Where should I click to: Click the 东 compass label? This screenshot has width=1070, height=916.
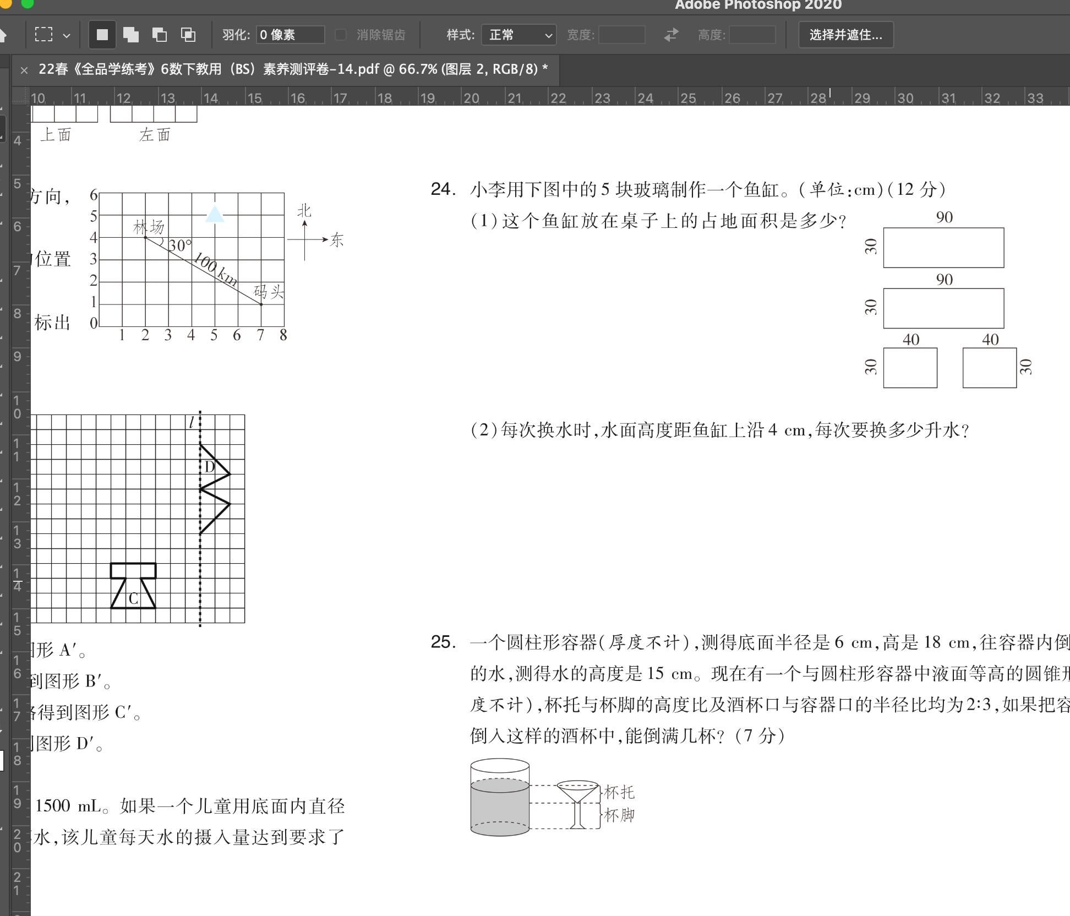pyautogui.click(x=337, y=239)
